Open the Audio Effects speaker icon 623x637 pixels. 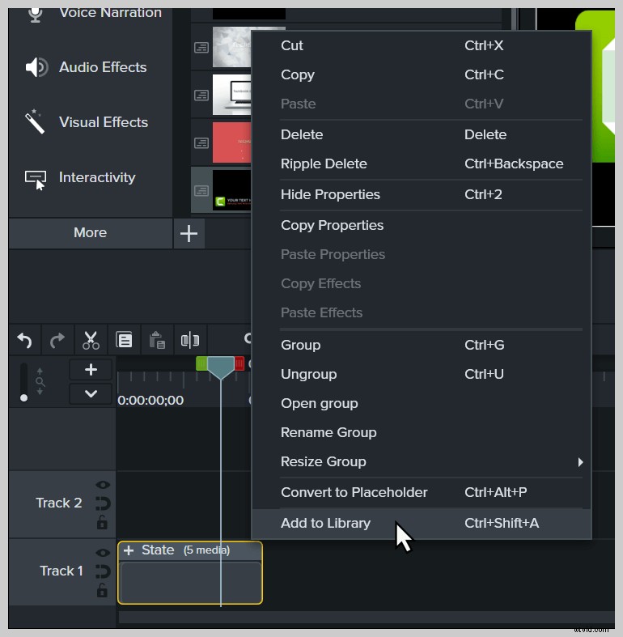click(x=36, y=67)
